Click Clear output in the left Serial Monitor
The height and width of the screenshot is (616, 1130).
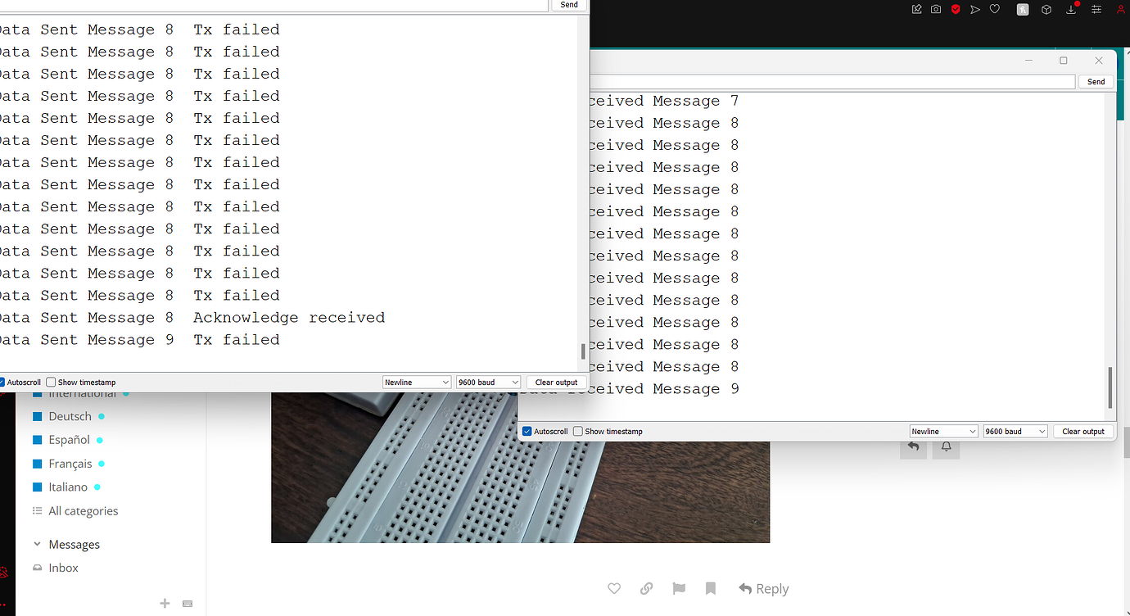tap(556, 382)
